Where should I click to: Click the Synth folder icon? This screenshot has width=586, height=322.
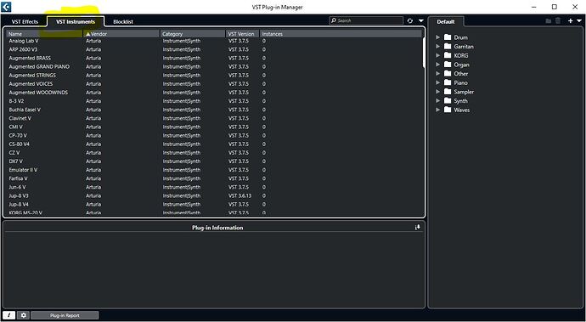[x=448, y=100]
